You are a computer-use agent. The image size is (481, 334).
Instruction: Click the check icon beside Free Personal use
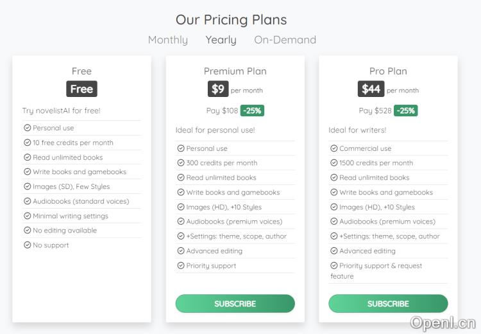click(x=28, y=128)
